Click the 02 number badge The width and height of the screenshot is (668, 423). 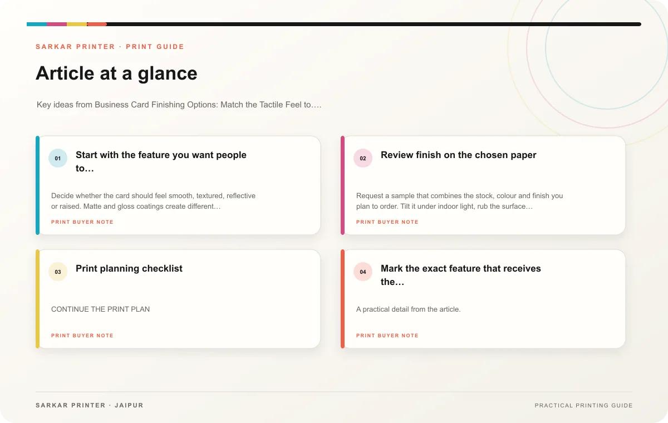point(363,159)
